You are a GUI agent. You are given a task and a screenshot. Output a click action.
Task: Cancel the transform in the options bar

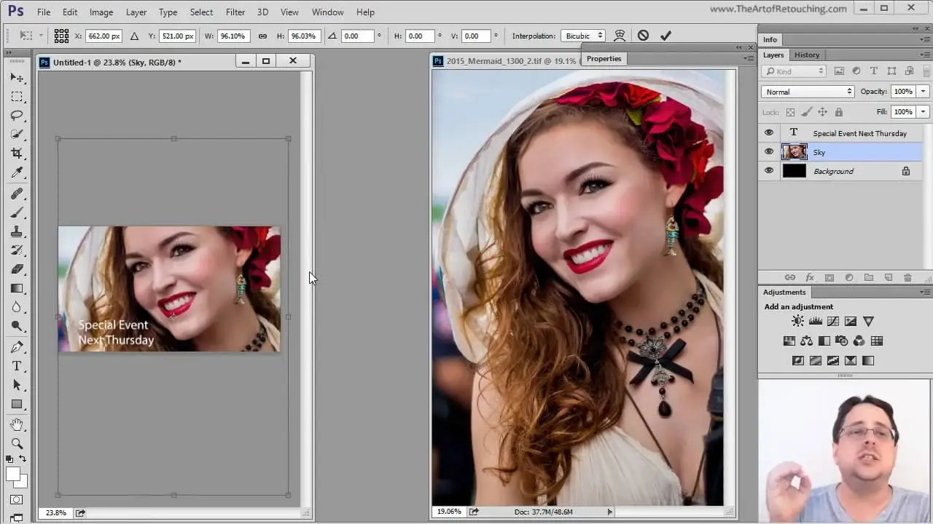pos(643,36)
